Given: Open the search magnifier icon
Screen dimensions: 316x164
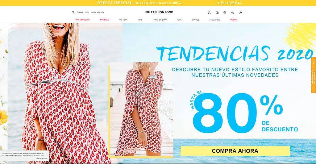Looking at the screenshot, I should 73,12.
